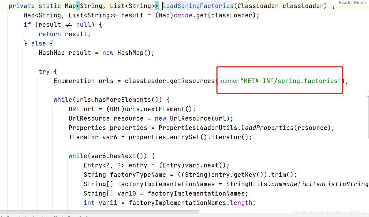The height and width of the screenshot is (217, 369).
Task: Click the "else" keyword
Action: 39,43
